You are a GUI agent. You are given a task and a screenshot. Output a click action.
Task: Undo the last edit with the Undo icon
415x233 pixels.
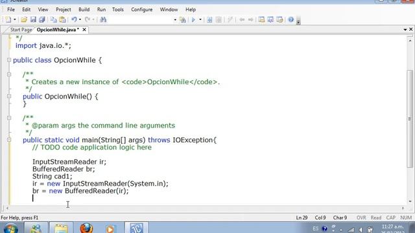[x=74, y=19]
